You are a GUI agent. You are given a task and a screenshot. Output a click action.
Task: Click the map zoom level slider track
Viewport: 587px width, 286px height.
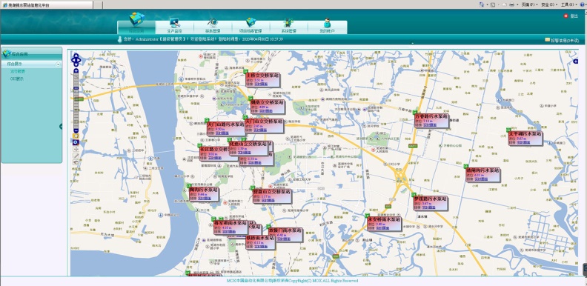tap(76, 100)
